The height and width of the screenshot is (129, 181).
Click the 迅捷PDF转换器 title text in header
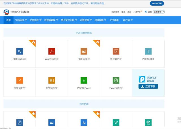click(x=20, y=12)
